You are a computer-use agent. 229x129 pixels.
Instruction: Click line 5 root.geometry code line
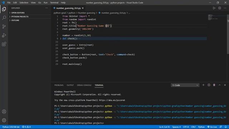click(x=78, y=29)
